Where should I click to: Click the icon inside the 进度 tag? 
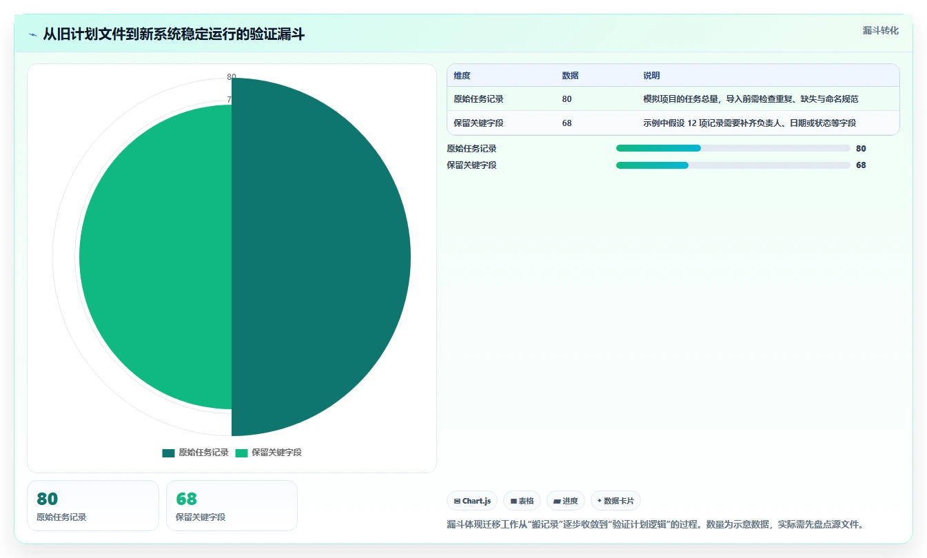pos(557,501)
